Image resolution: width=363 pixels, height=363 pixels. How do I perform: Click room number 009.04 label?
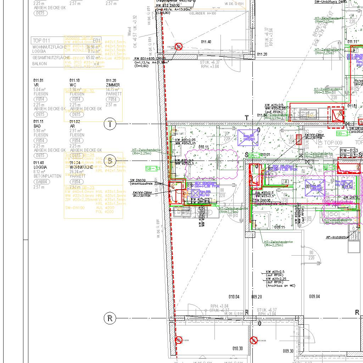(314, 296)
